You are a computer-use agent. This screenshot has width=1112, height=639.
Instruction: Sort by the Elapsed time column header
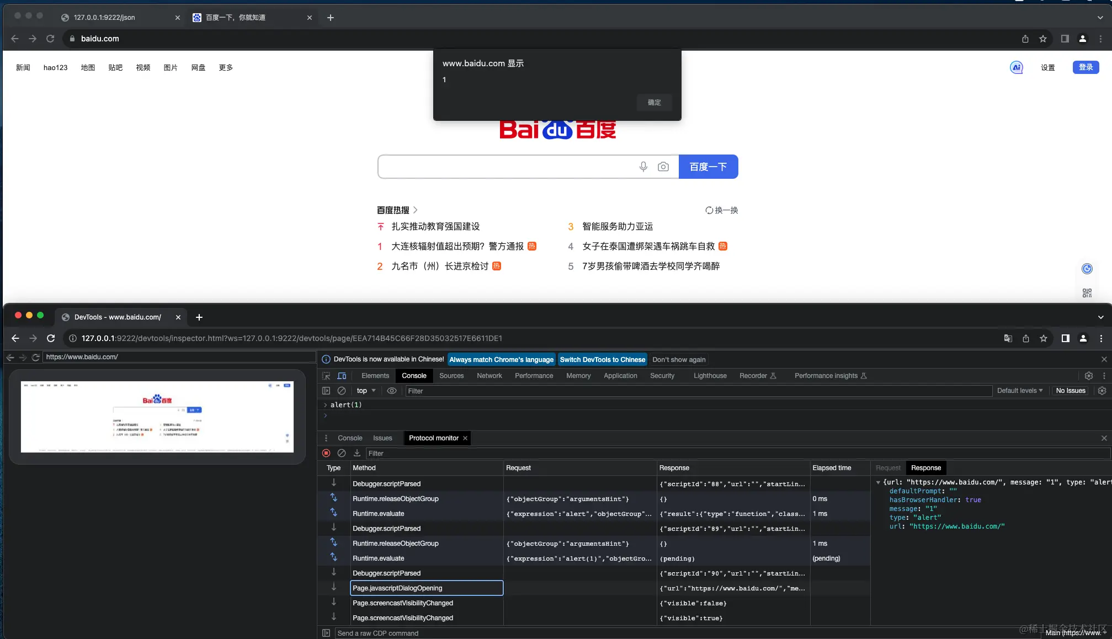point(839,468)
